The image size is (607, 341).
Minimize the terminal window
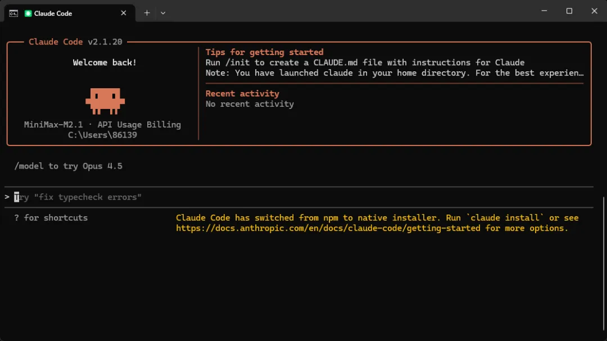544,11
